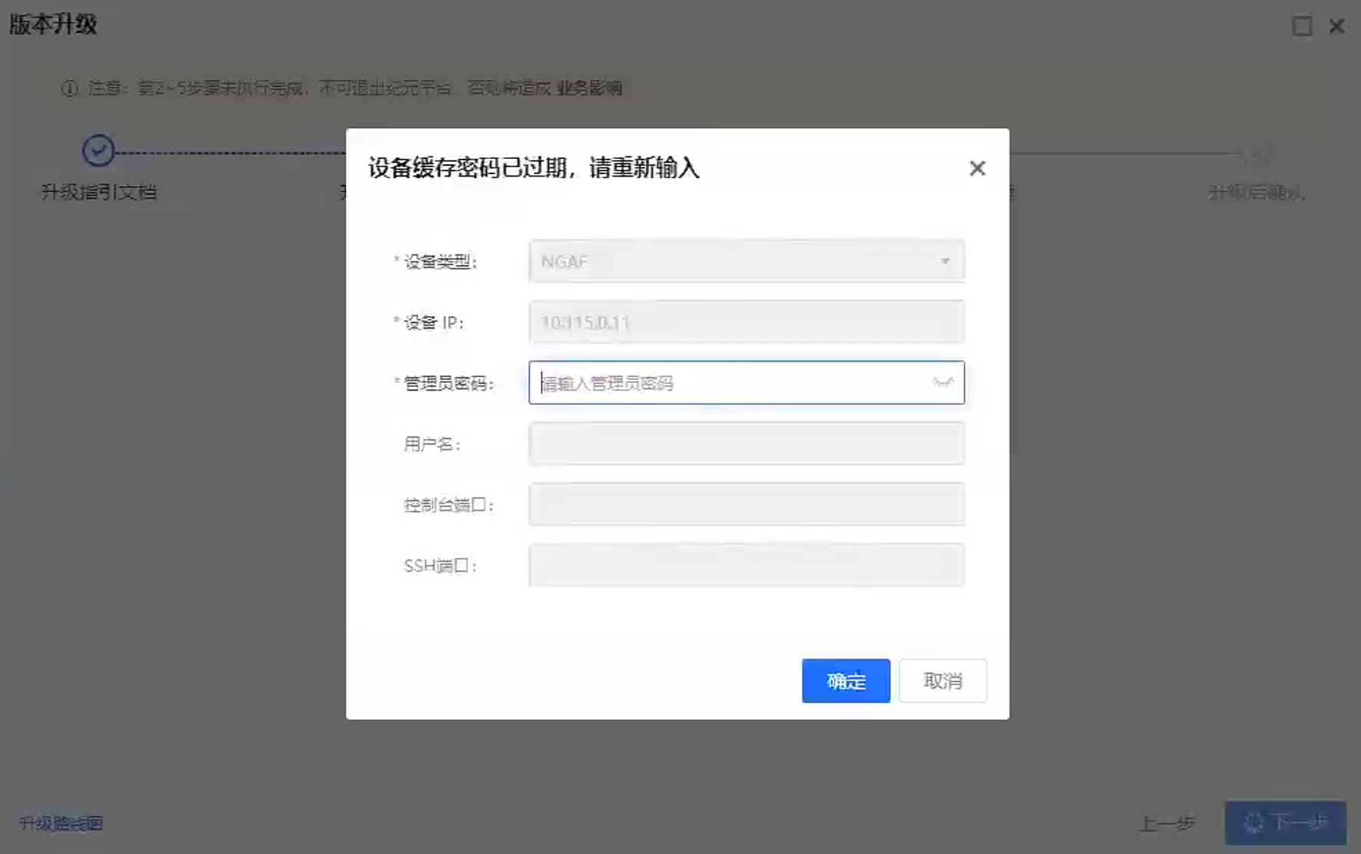Open the 升级指引文档 step label
The image size is (1361, 854).
[x=98, y=192]
